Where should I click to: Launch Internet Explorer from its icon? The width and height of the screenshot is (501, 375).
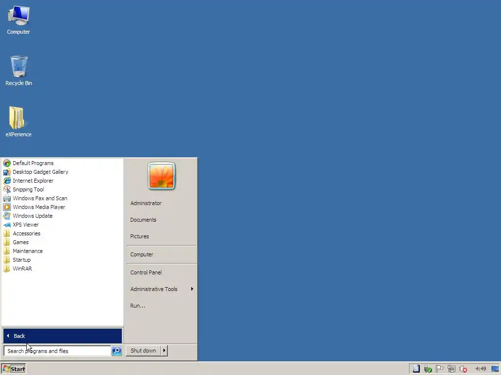(x=7, y=181)
